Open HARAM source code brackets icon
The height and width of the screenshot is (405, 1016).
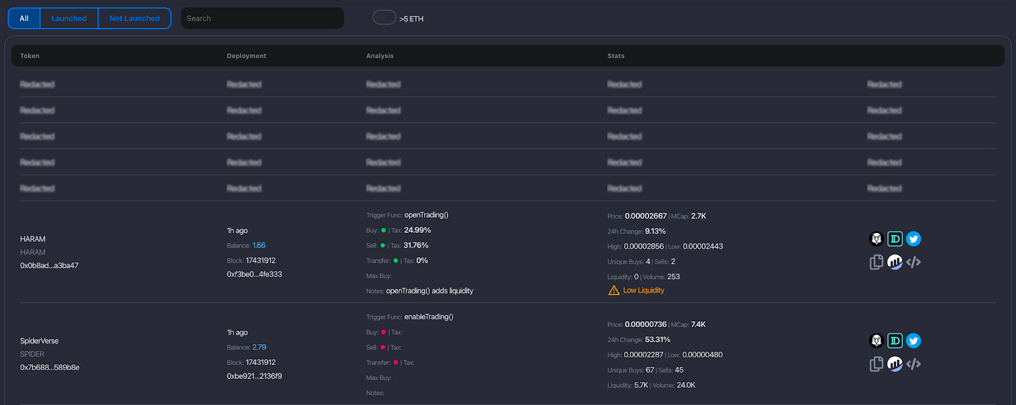(x=913, y=262)
